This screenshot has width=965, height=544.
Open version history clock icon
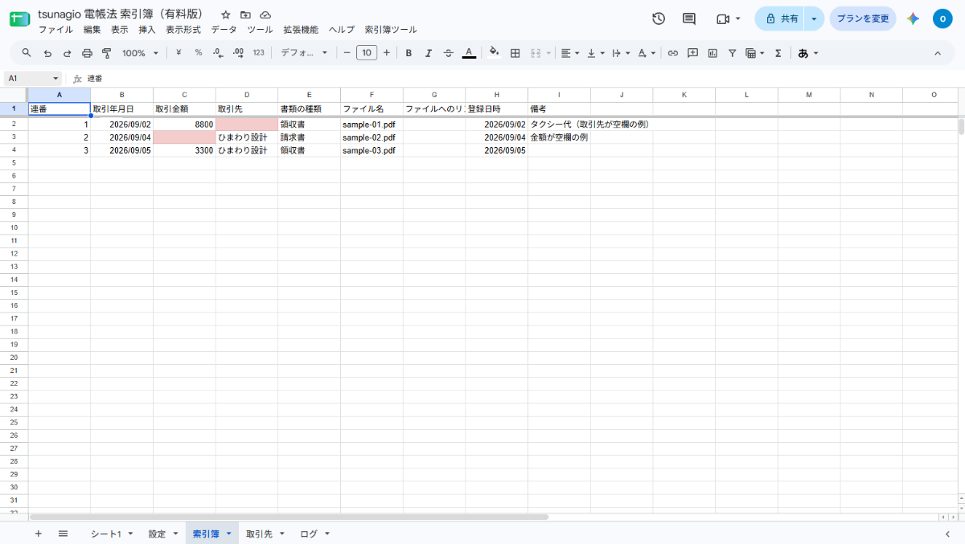coord(659,18)
